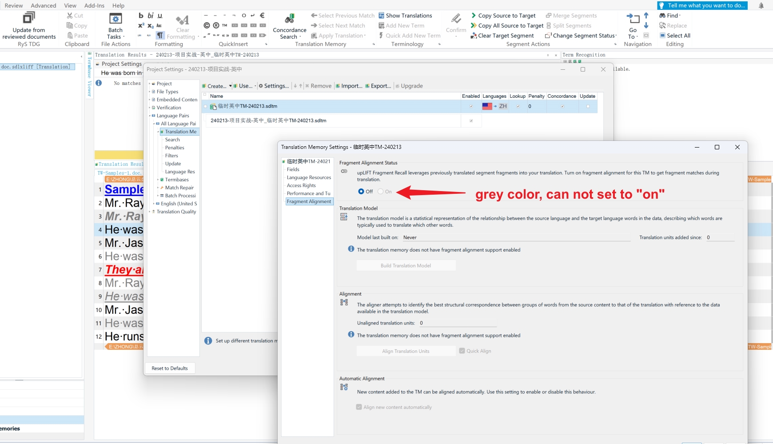This screenshot has height=444, width=773.
Task: Click the Confirm pencil icon
Action: pyautogui.click(x=456, y=19)
